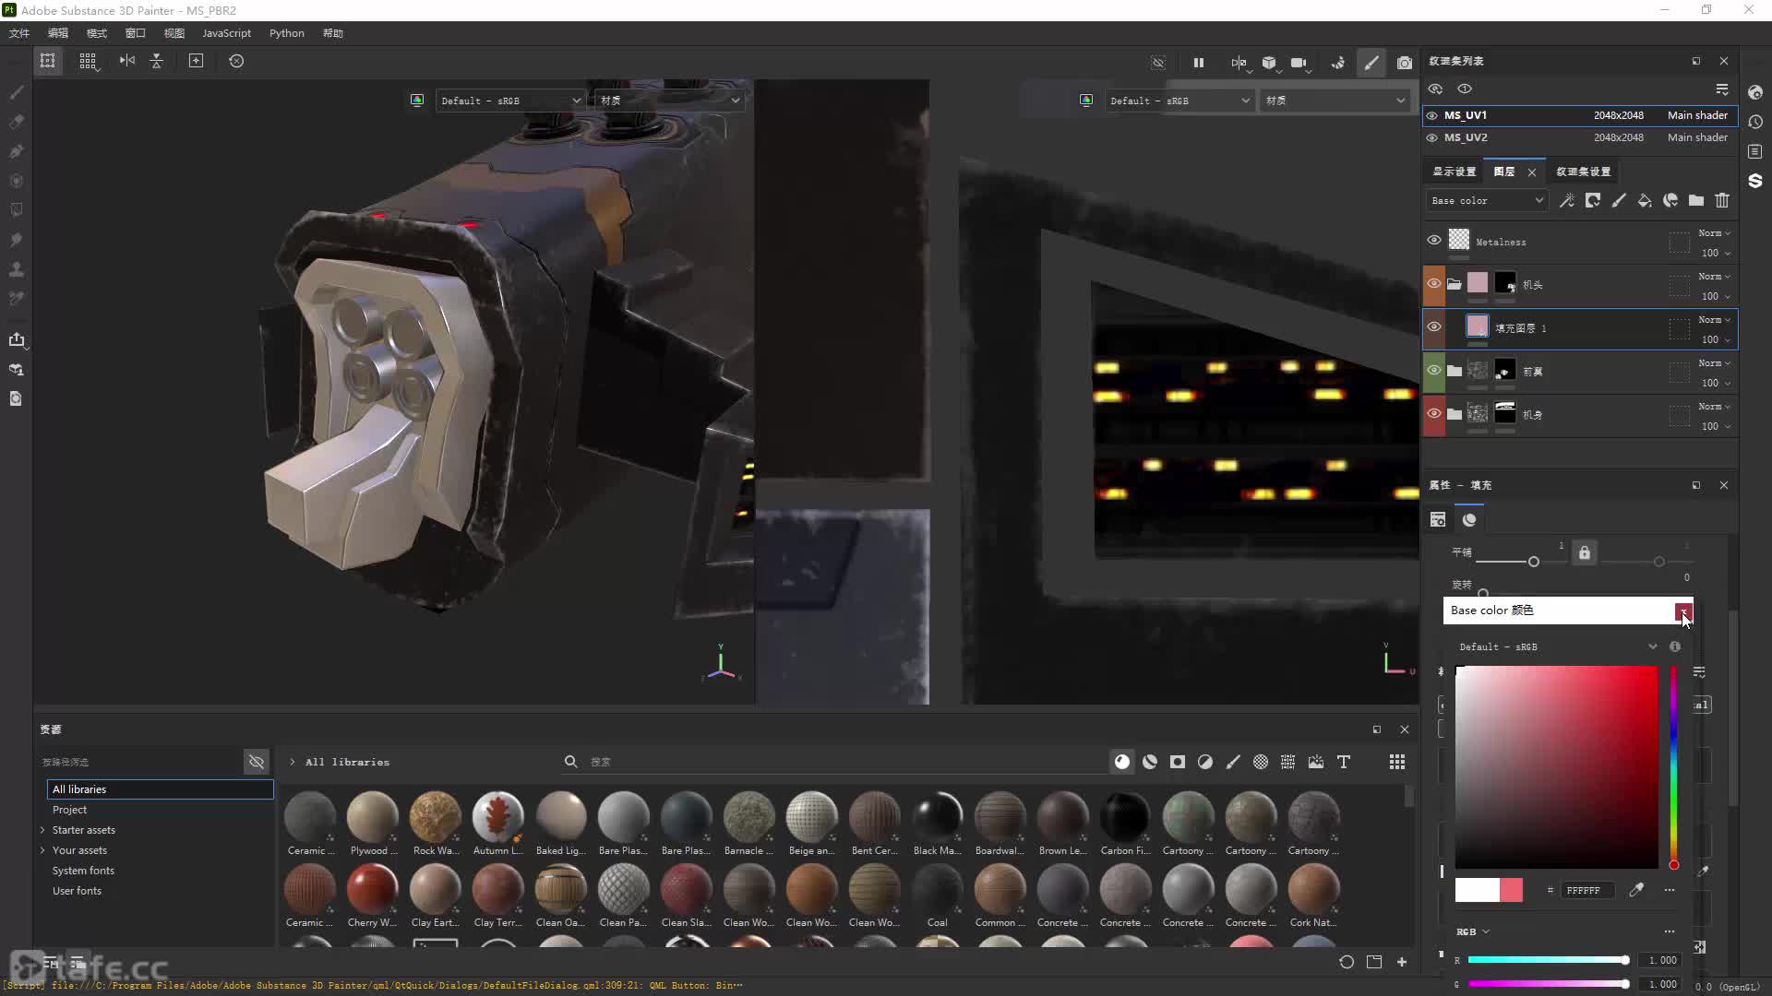Open the rendering mode camera icon
This screenshot has height=996, width=1772.
pyautogui.click(x=1404, y=63)
